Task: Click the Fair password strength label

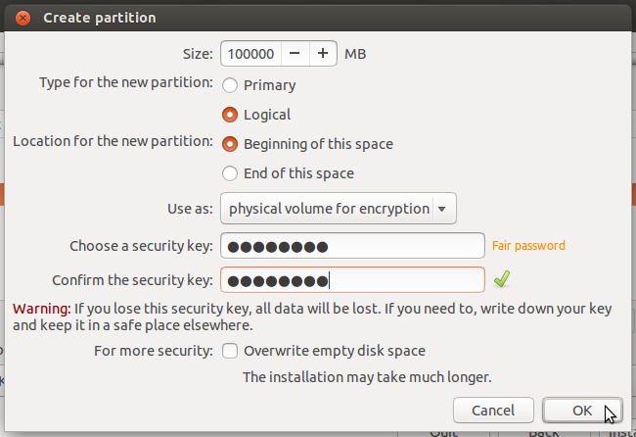Action: pos(528,246)
